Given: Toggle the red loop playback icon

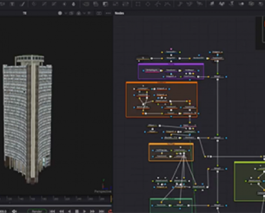Looking at the screenshot, I should [x=110, y=211].
